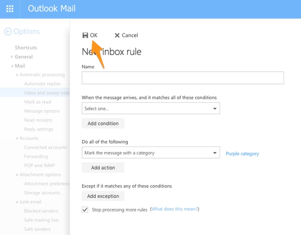
Task: Click the rule Name text field
Action: point(182,78)
